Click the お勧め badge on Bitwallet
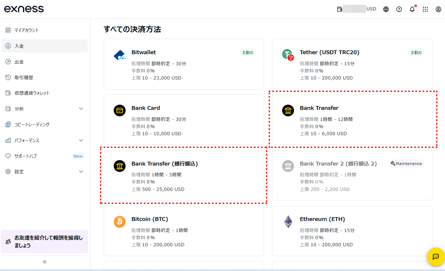 248,52
